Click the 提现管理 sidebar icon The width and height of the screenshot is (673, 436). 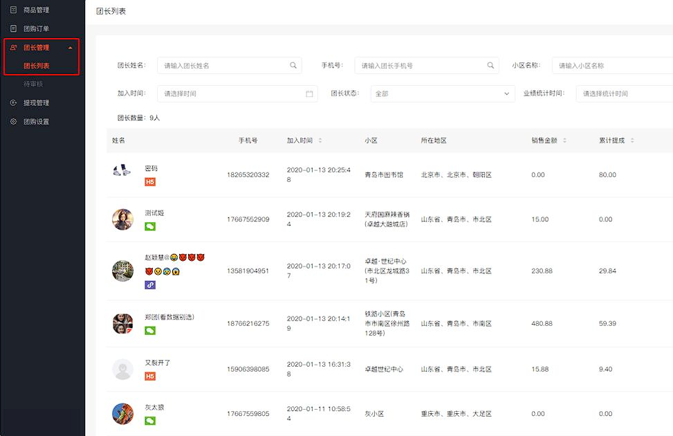coord(13,102)
